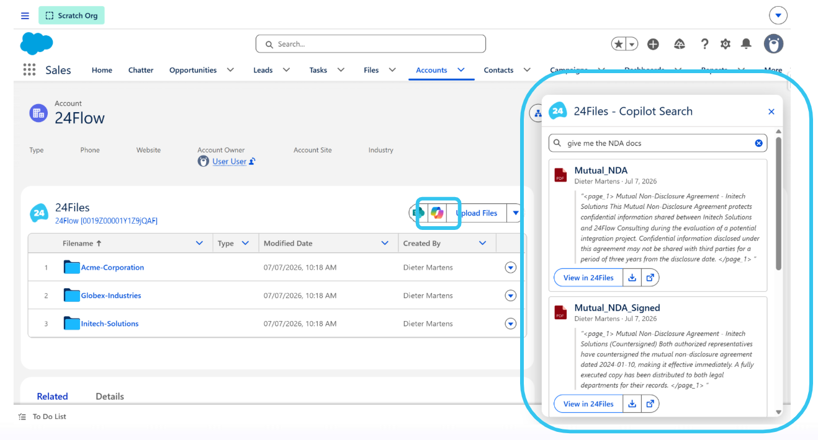Open the user profile avatar

(x=773, y=43)
